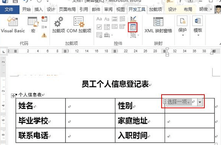This screenshot has height=145, width=221.
Task: Insert Repeating Section content control
Action: [x=99, y=35]
